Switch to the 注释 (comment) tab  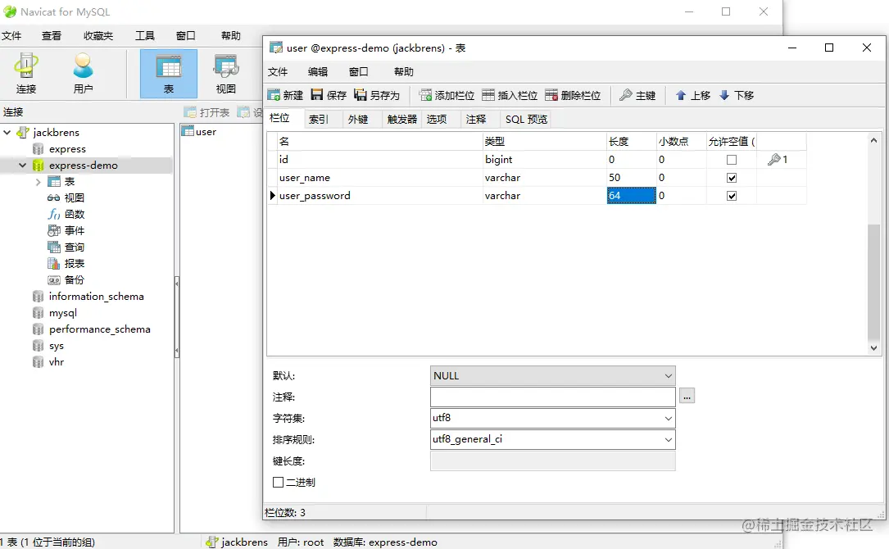(x=476, y=119)
